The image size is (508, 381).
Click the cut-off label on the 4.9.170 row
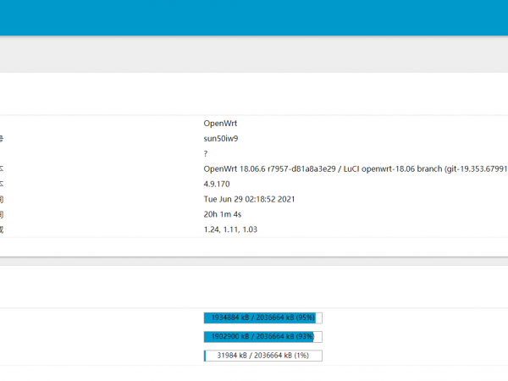[x=2, y=184]
